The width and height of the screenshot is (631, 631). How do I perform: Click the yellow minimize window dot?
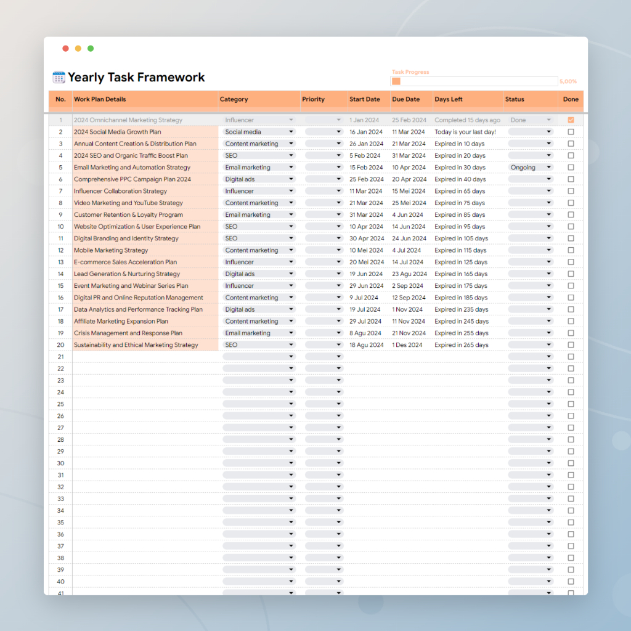pyautogui.click(x=78, y=49)
